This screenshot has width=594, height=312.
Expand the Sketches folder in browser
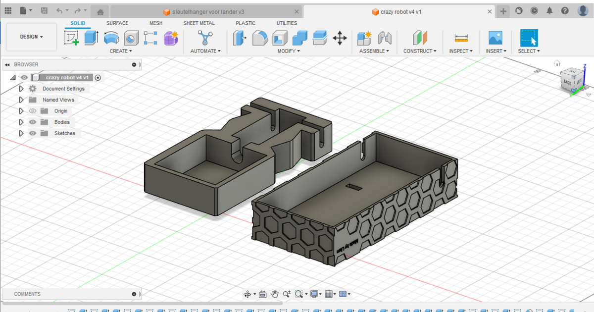point(20,133)
